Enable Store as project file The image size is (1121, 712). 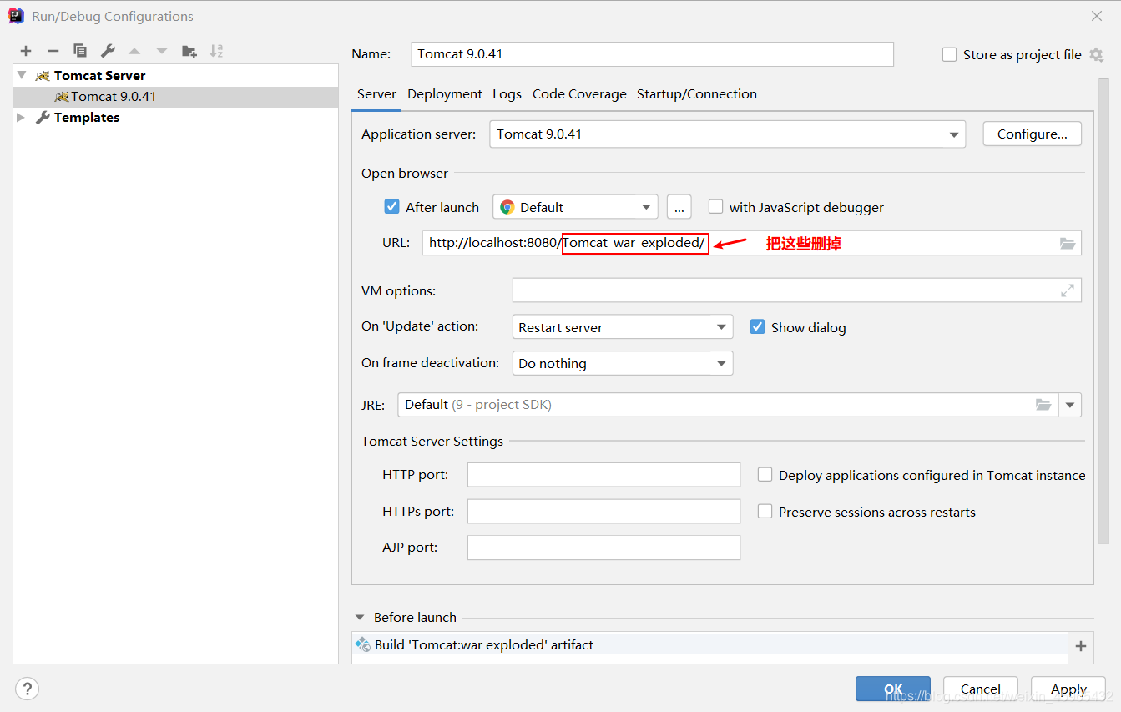coord(949,54)
